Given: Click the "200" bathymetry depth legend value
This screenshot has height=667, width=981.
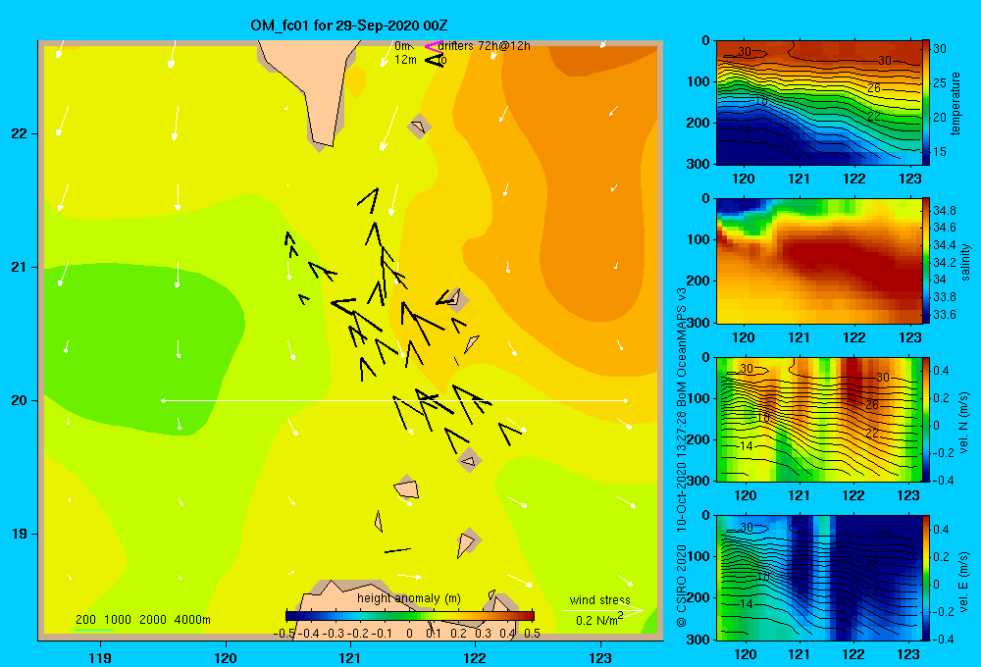Looking at the screenshot, I should pyautogui.click(x=85, y=620).
